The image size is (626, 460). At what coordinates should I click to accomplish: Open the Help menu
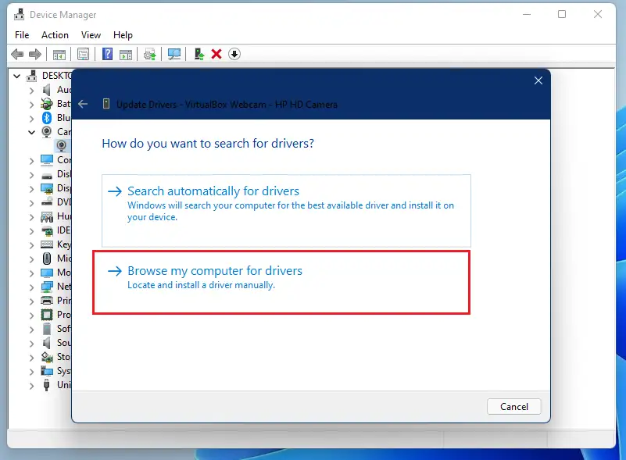point(123,35)
